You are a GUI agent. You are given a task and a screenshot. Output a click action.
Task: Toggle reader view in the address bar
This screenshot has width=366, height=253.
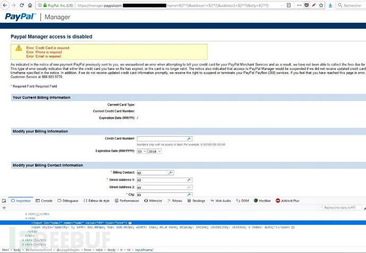289,5
